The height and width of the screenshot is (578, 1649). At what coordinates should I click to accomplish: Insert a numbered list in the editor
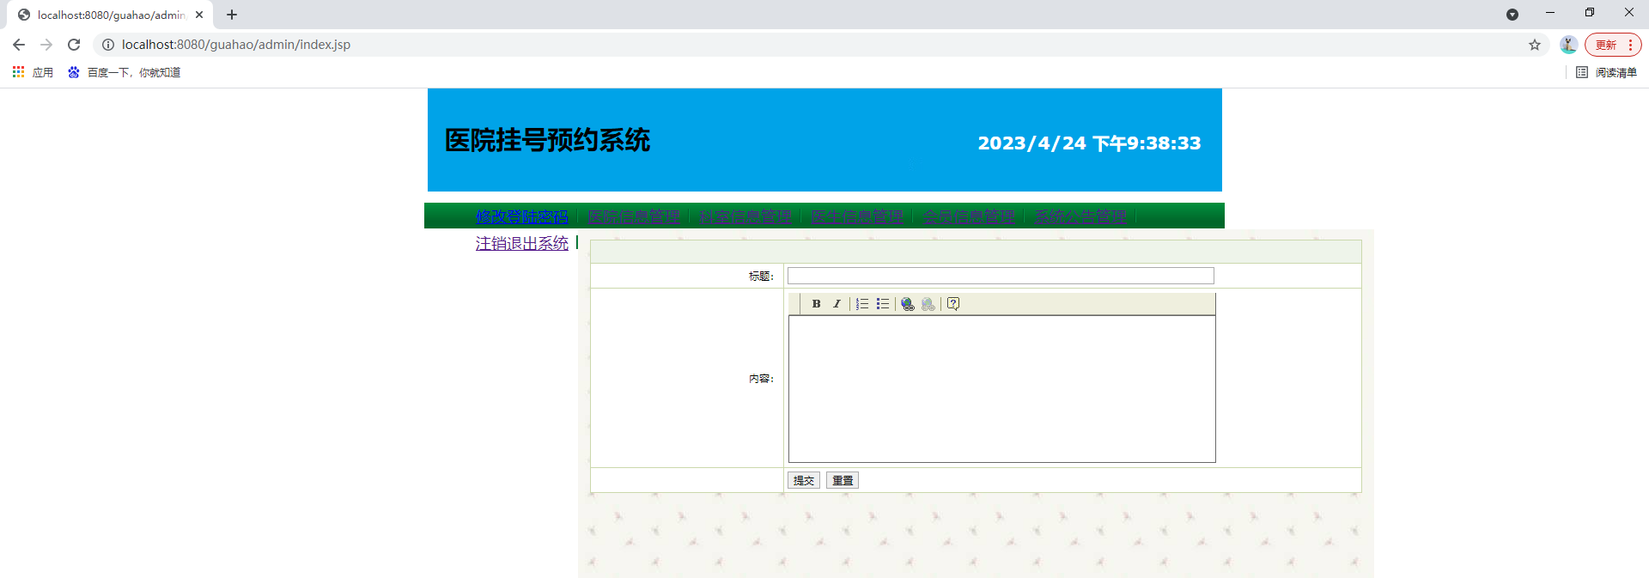coord(862,304)
